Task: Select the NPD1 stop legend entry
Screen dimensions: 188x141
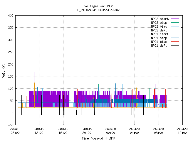Action: pyautogui.click(x=159, y=38)
